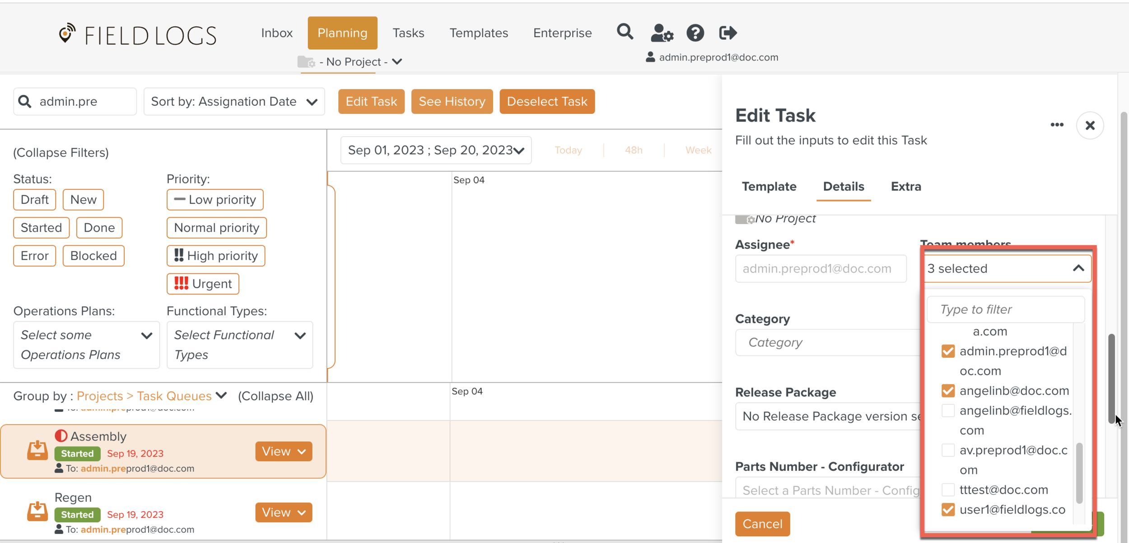Image resolution: width=1129 pixels, height=543 pixels.
Task: Switch to the Extra tab
Action: tap(905, 187)
